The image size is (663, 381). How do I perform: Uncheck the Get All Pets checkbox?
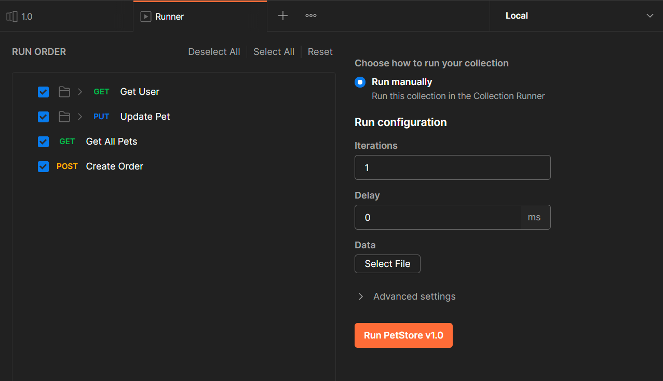click(x=44, y=142)
